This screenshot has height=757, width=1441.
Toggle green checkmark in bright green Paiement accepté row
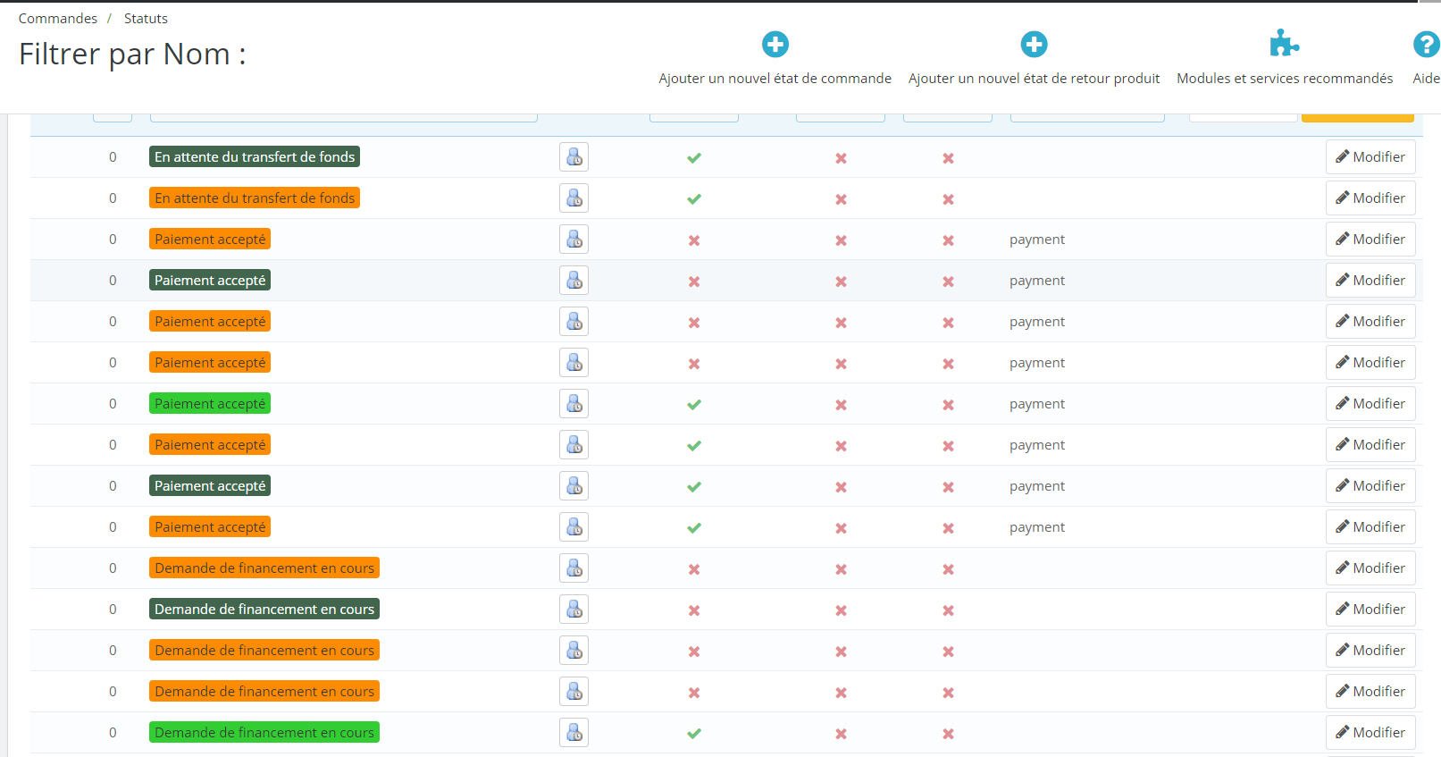point(694,405)
